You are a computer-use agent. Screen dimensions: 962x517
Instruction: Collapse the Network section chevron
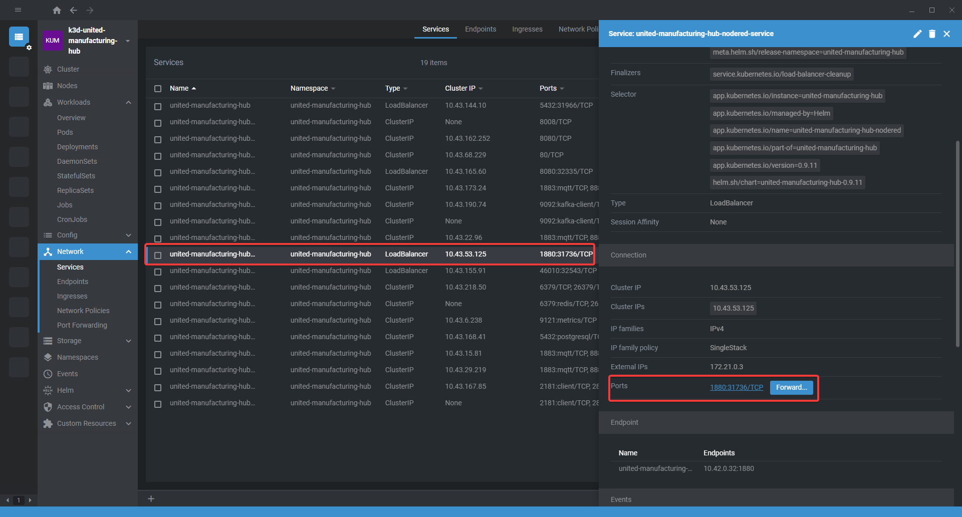click(128, 251)
